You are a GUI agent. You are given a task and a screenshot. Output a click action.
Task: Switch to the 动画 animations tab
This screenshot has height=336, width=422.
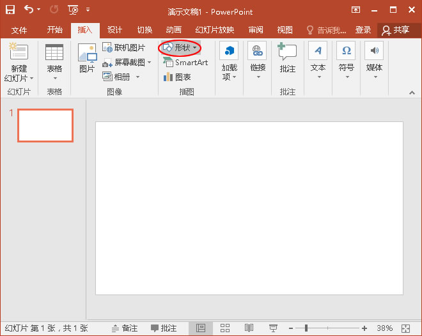point(173,30)
